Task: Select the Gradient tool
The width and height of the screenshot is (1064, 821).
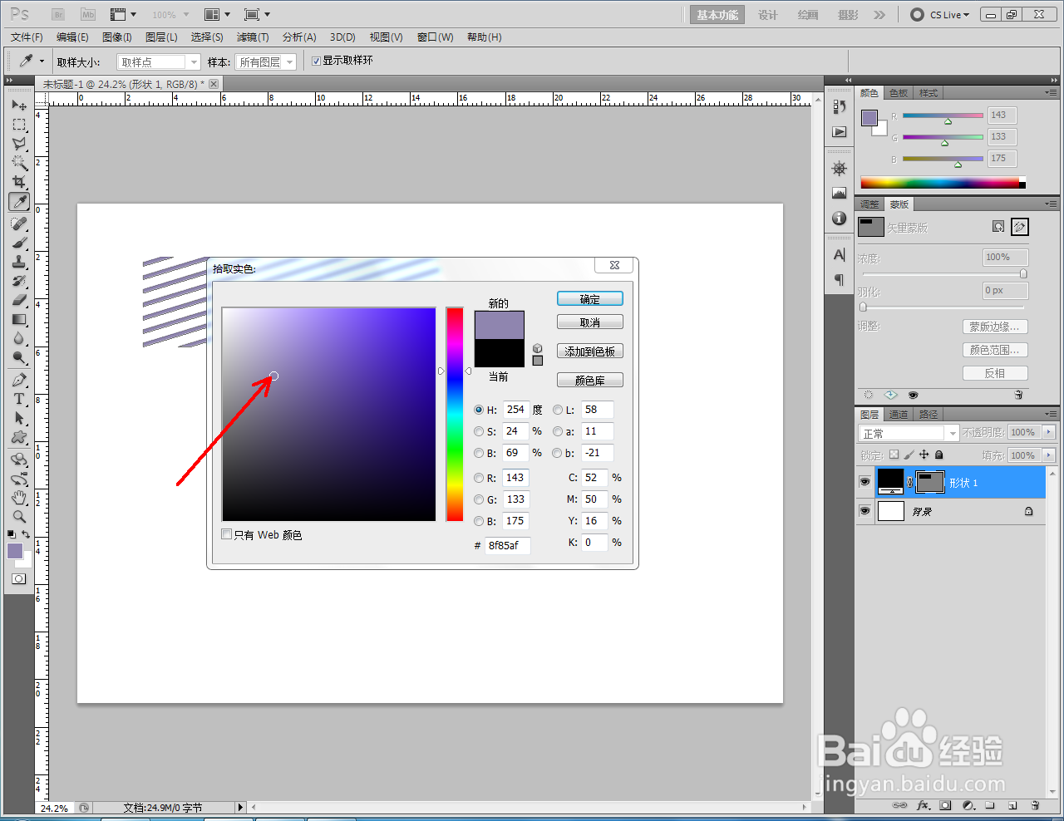Action: (x=19, y=319)
